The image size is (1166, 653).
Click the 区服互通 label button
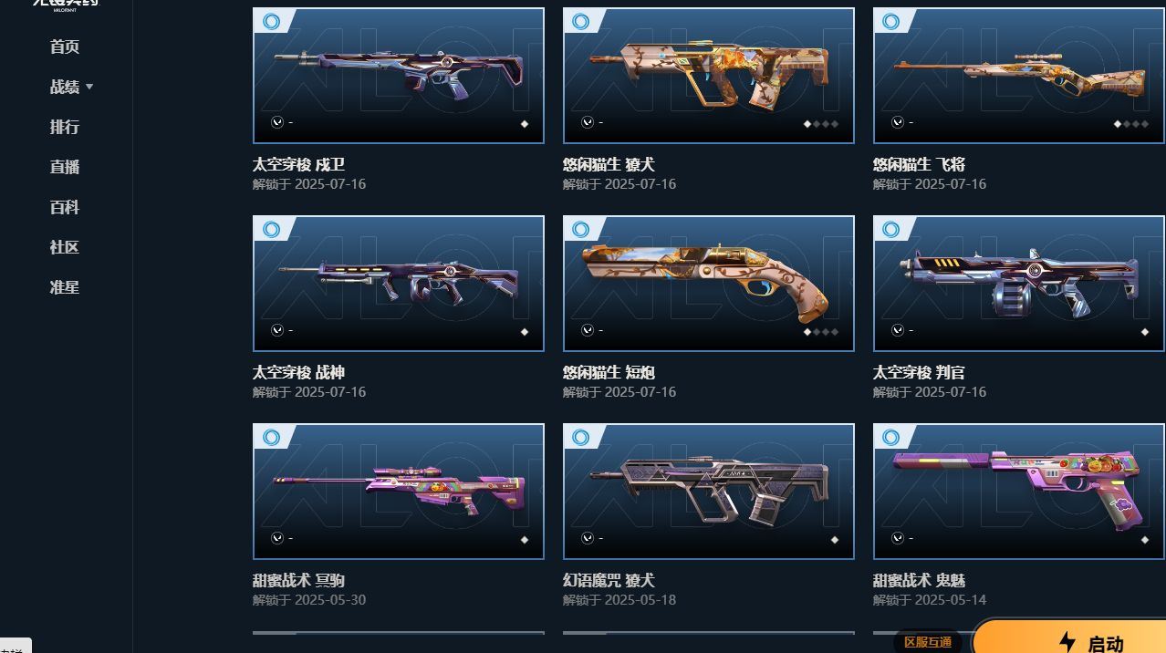click(928, 642)
